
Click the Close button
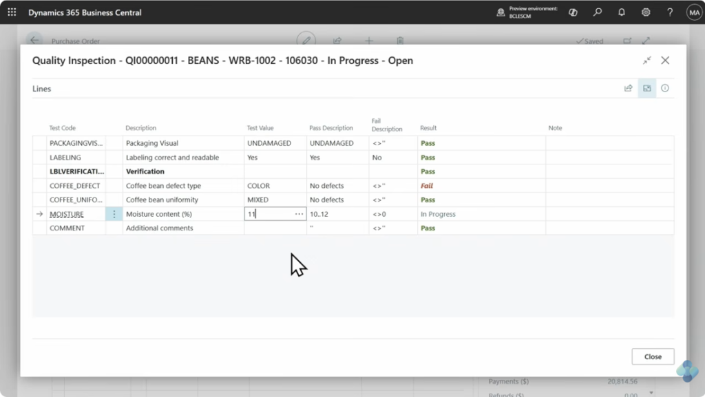click(x=653, y=356)
